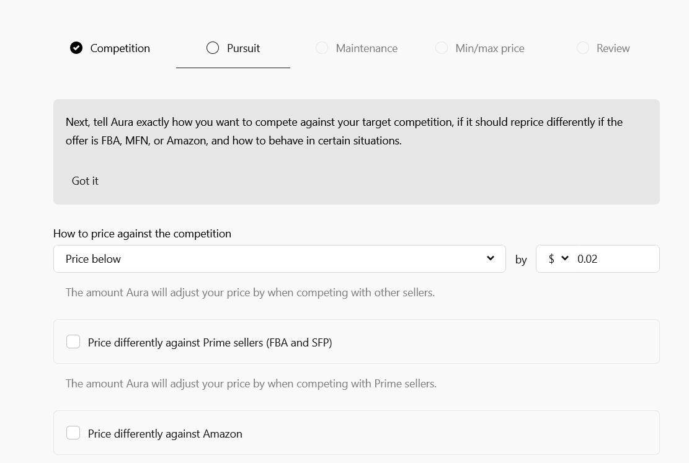The width and height of the screenshot is (689, 463).
Task: Click the 'How to price against the competition' heading
Action: pos(142,234)
